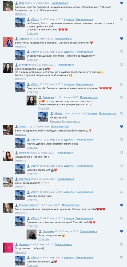Click the heart on sunshine's comment
127x267 pixels.
pos(122,153)
